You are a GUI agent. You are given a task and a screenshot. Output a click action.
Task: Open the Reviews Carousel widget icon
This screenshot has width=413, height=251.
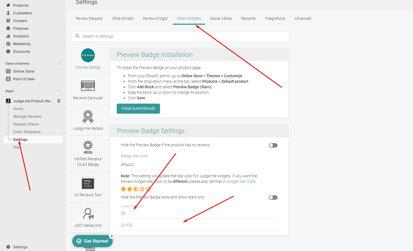coord(88,86)
